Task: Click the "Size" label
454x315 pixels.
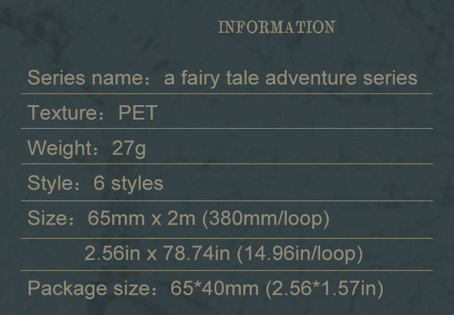Action: 48,218
